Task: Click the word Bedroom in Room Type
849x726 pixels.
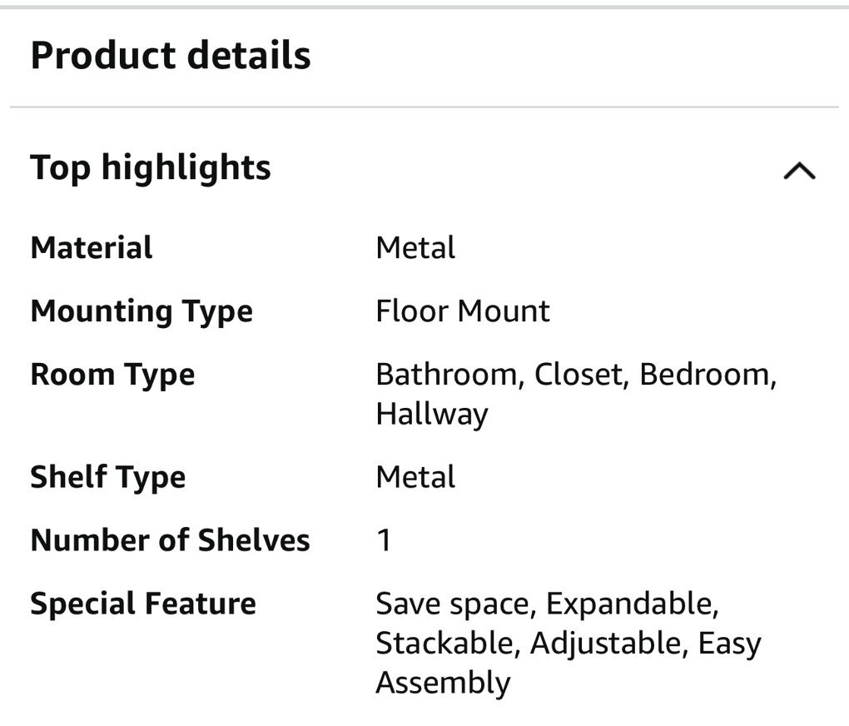Action: (707, 375)
